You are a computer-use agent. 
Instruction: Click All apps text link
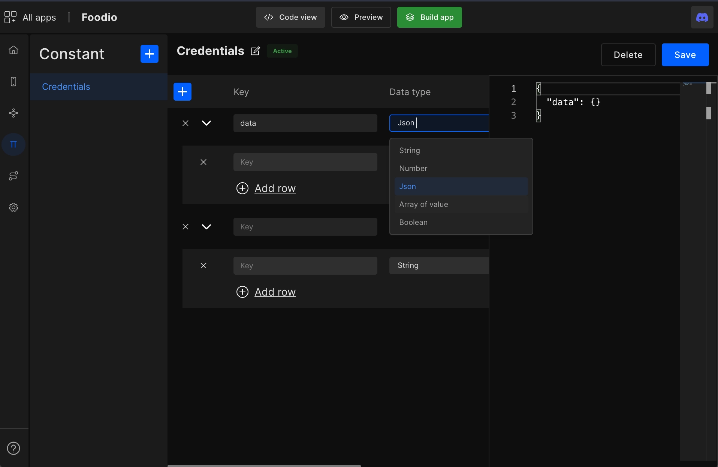pos(39,17)
